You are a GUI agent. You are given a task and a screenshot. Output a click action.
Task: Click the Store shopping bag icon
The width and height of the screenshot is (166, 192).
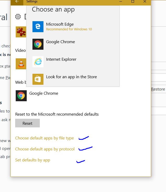(x=38, y=79)
